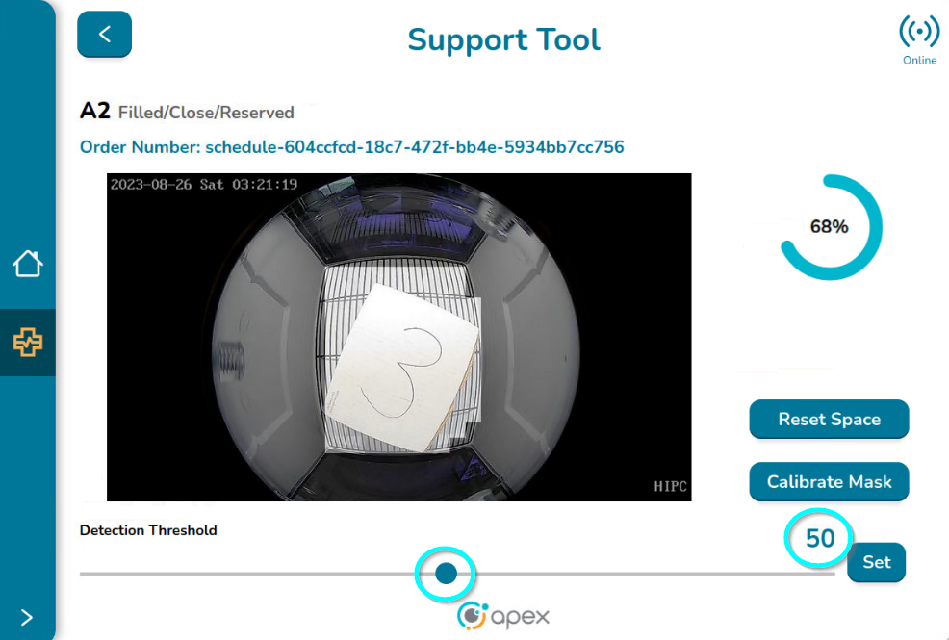The image size is (949, 640).
Task: Click the Order Number schedule text
Action: pos(351,147)
